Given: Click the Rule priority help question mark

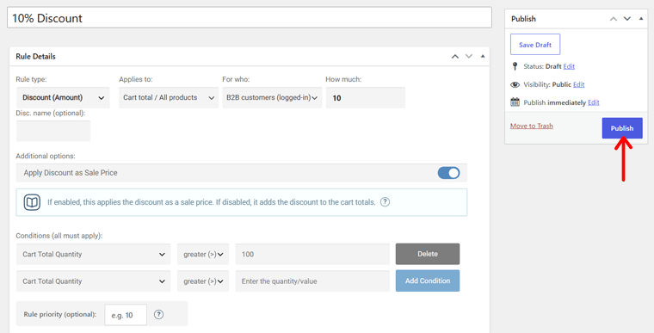Looking at the screenshot, I should [158, 315].
